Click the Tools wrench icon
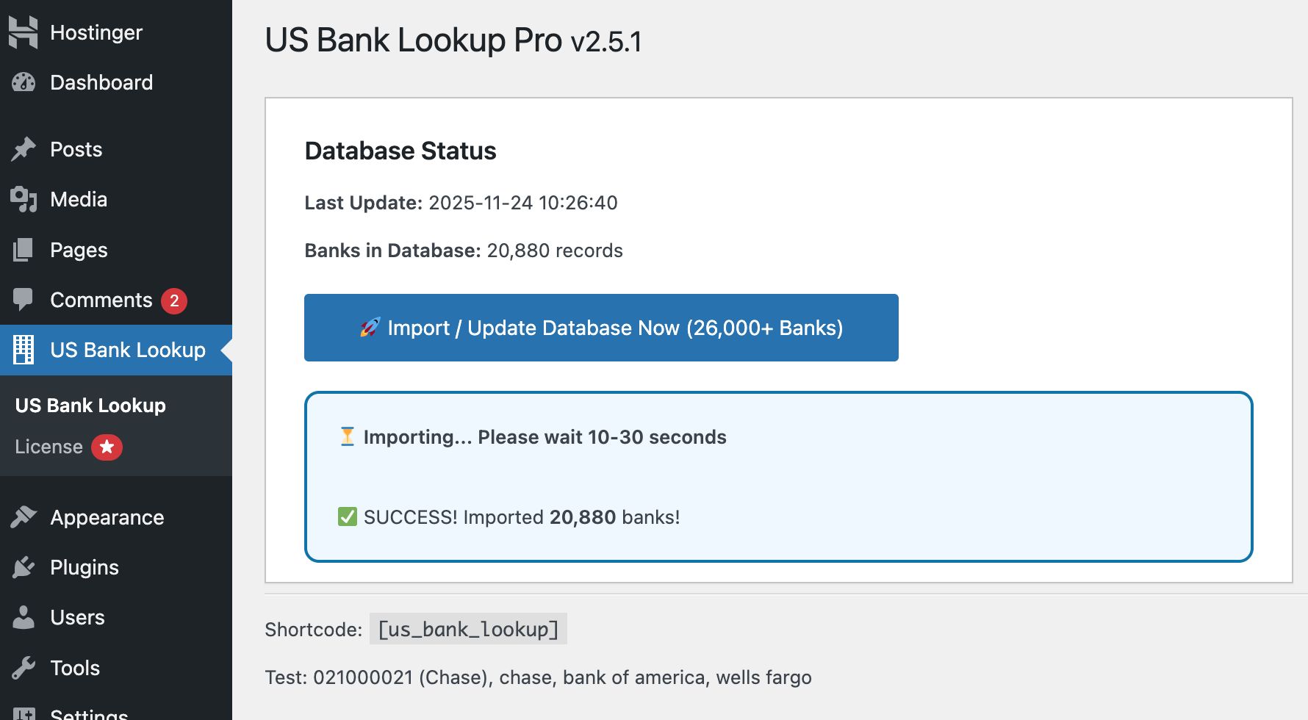The width and height of the screenshot is (1308, 720). (23, 668)
